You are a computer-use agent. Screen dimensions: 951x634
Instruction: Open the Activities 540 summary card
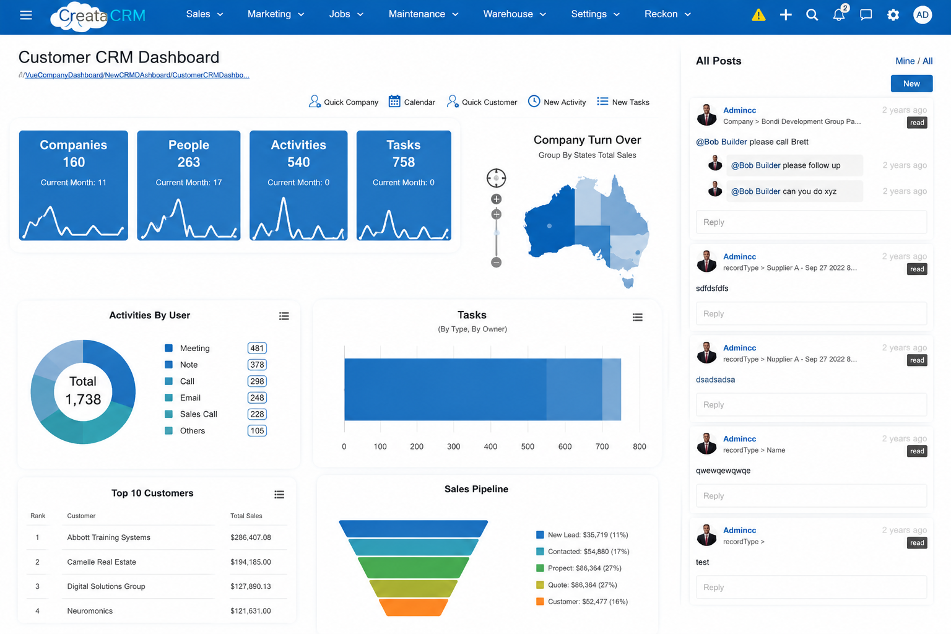(298, 185)
